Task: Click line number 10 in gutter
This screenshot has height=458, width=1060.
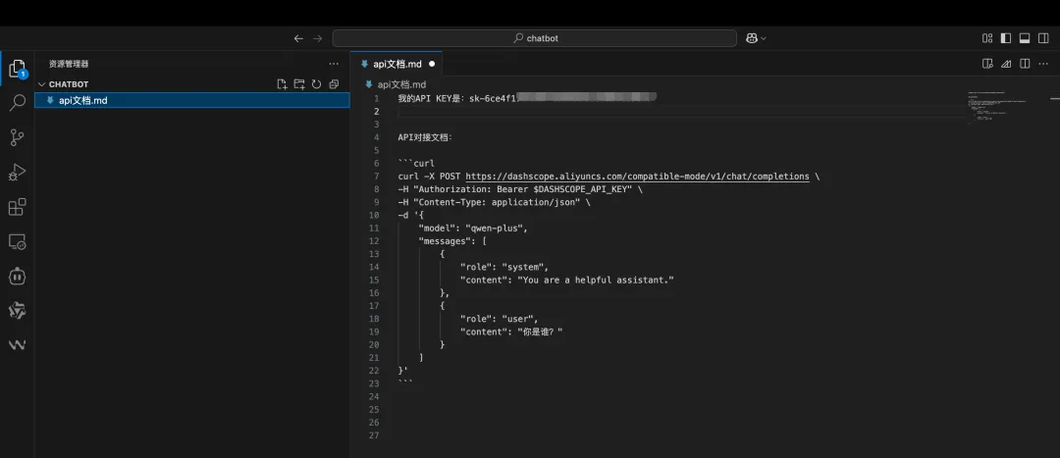Action: (374, 216)
